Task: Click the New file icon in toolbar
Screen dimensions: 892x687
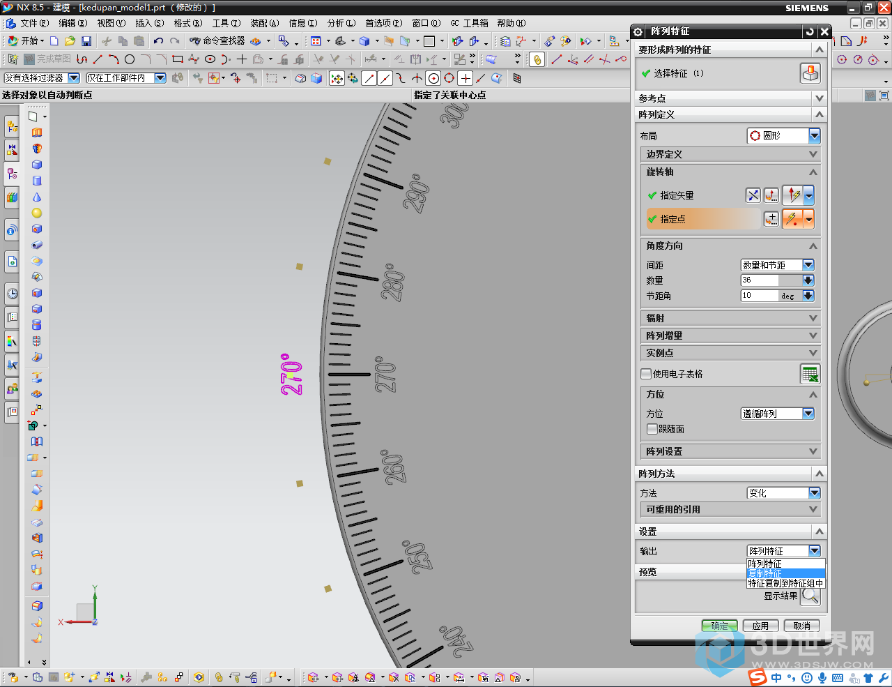Action: pyautogui.click(x=54, y=41)
